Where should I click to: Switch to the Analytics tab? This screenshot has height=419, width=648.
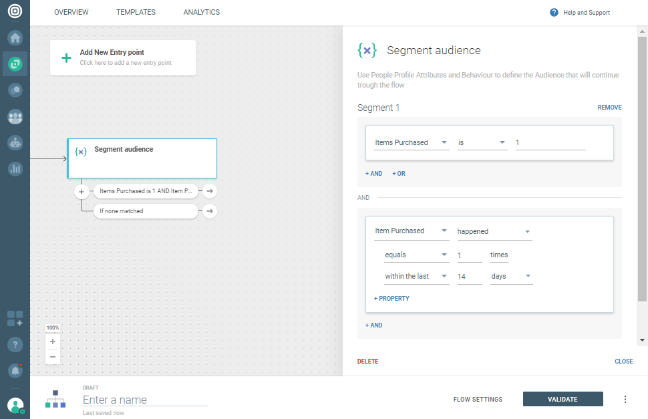coord(201,12)
